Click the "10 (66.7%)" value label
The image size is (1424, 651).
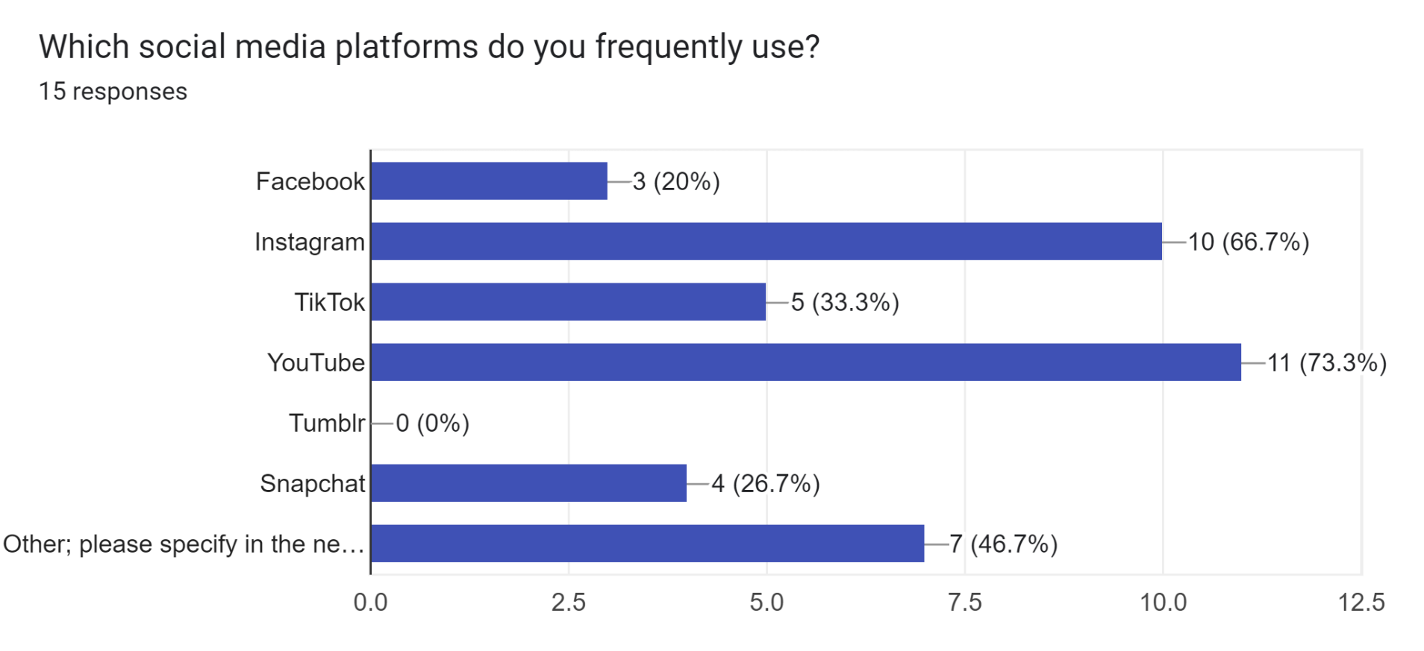[1249, 242]
